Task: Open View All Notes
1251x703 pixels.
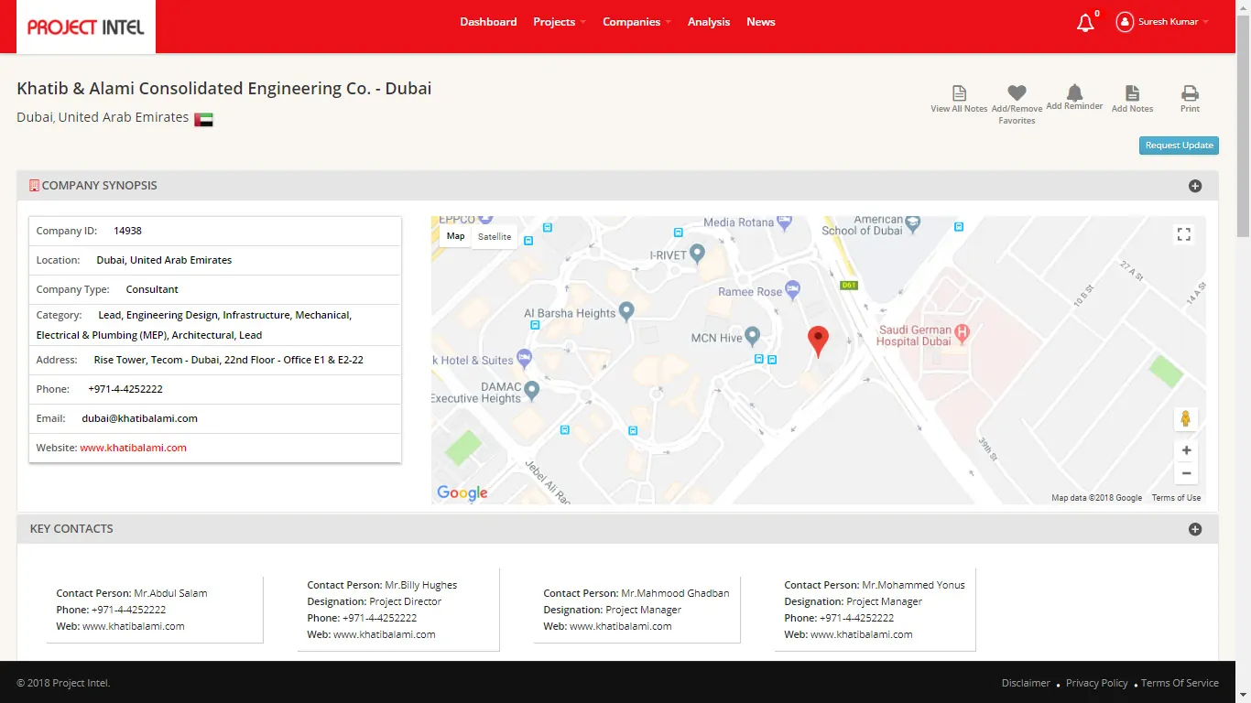Action: click(x=959, y=99)
